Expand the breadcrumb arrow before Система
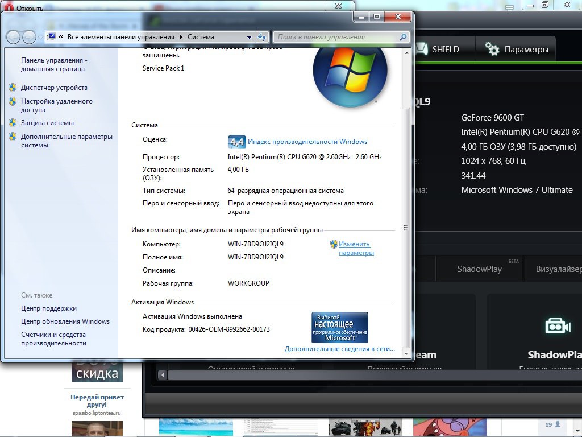Image resolution: width=582 pixels, height=437 pixels. (x=181, y=37)
